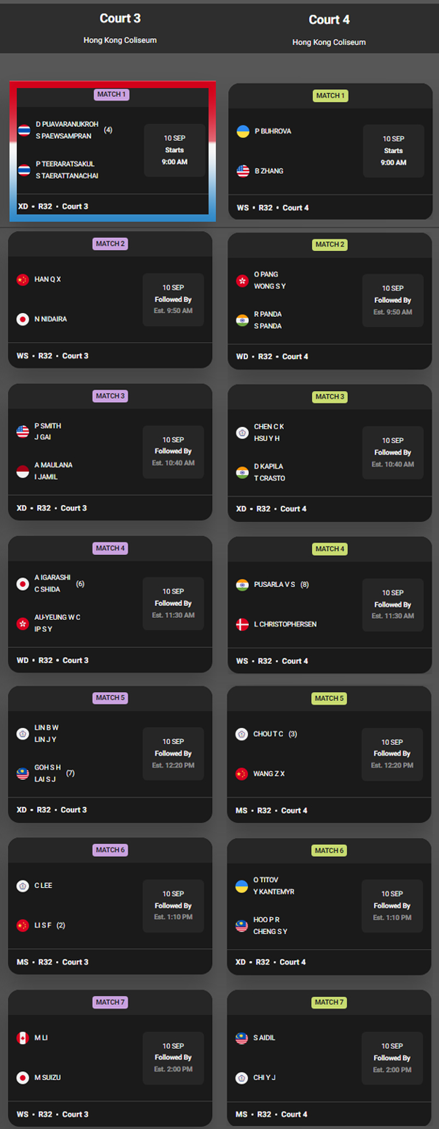Open Court 4 Match 7 badge
Image resolution: width=439 pixels, height=1129 pixels.
pyautogui.click(x=329, y=1002)
